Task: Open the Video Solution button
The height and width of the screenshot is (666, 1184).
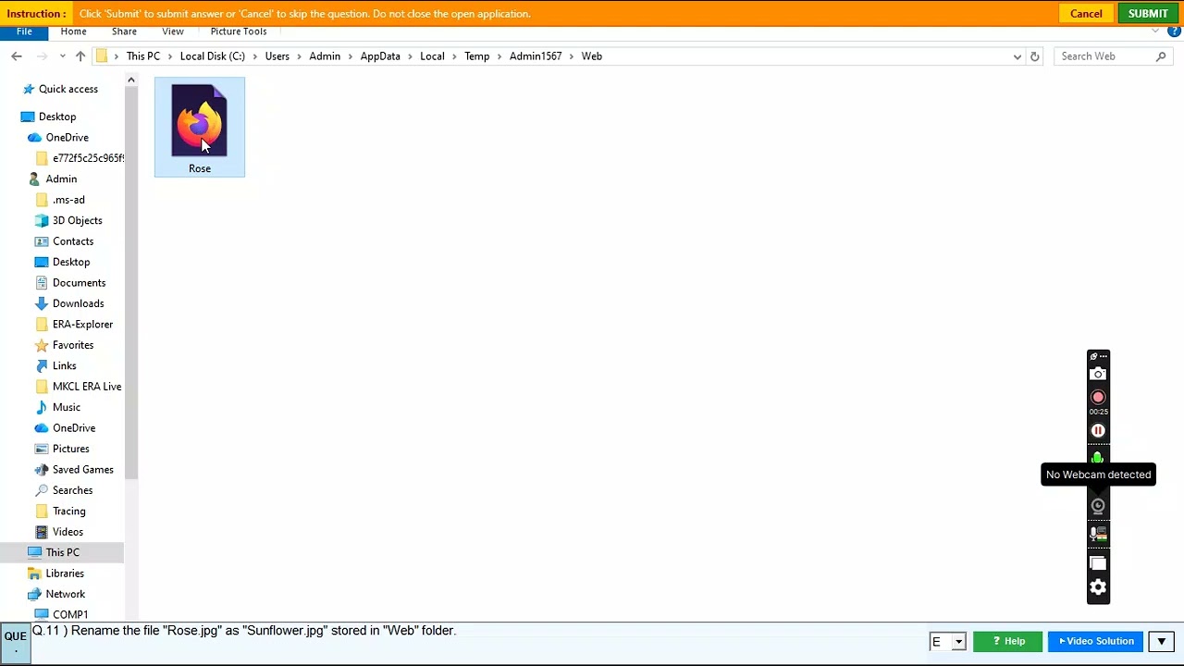Action: pos(1096,641)
